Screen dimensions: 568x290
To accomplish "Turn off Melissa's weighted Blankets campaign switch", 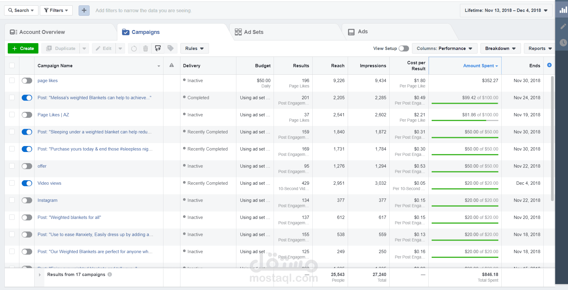I will click(27, 98).
